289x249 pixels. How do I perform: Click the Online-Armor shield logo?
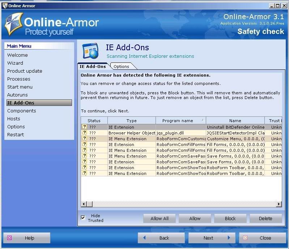click(14, 24)
